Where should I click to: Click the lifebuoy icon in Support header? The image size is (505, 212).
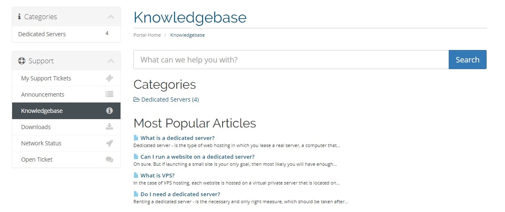[22, 61]
